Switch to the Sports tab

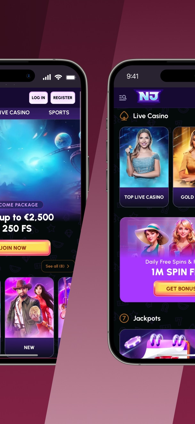tap(59, 113)
